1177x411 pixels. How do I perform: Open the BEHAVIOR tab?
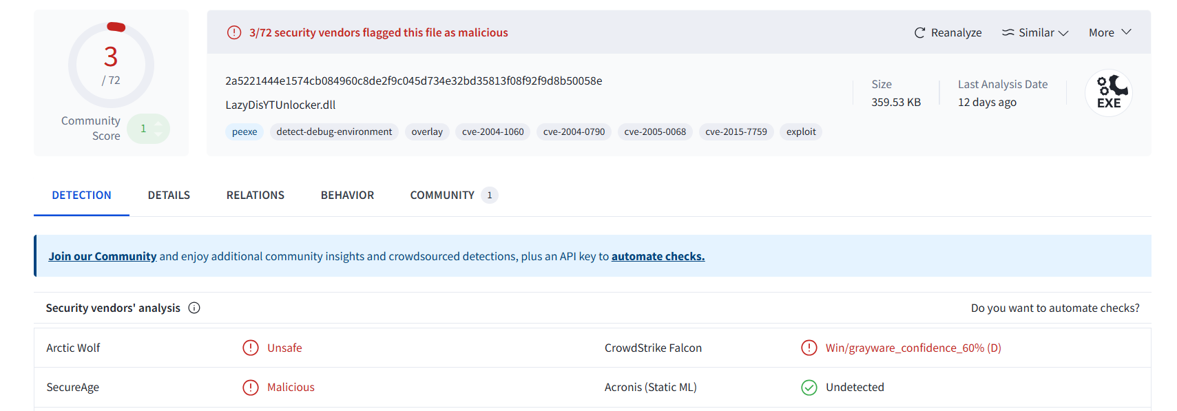[x=347, y=196]
